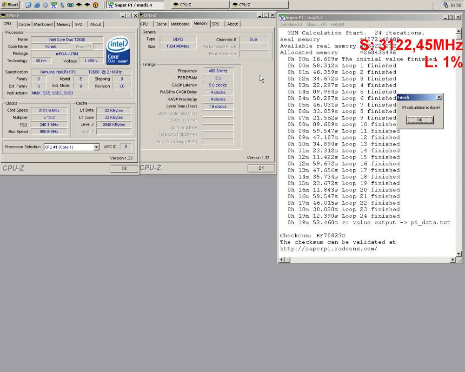Viewport: 465px width, 372px height.
Task: Open About tab in CPU-Z processor window
Action: (95, 24)
